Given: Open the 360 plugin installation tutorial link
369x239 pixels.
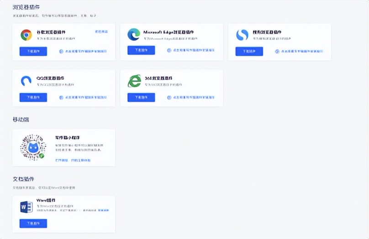Looking at the screenshot, I should (x=191, y=98).
